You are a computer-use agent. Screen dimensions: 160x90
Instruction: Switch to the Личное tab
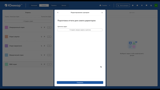[64, 5]
